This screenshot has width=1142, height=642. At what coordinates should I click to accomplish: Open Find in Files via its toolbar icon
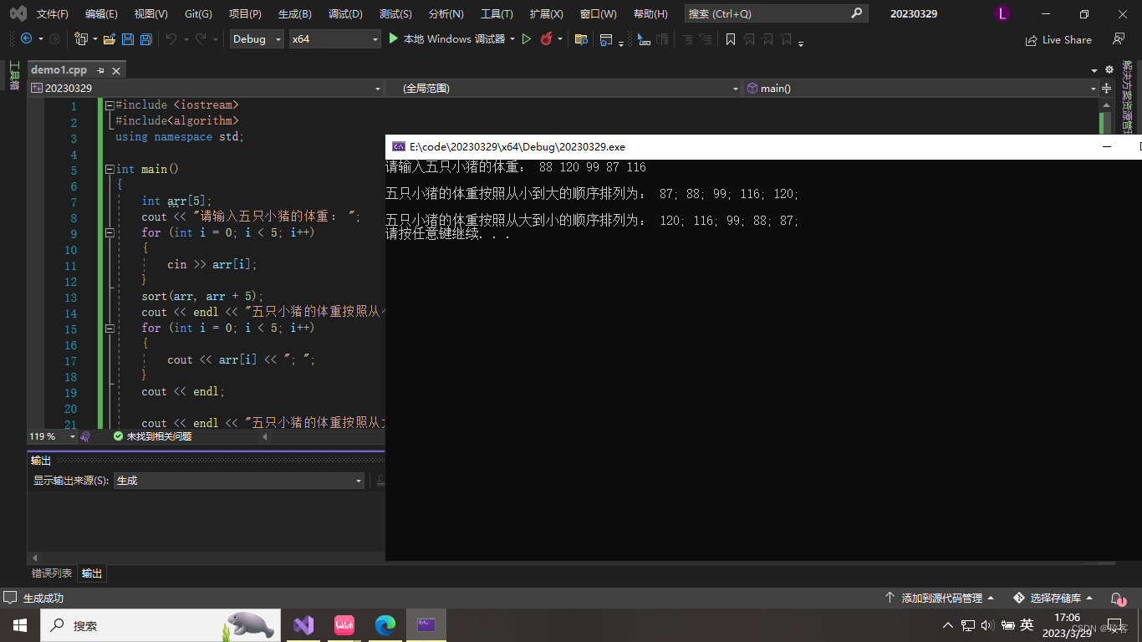[x=580, y=39]
